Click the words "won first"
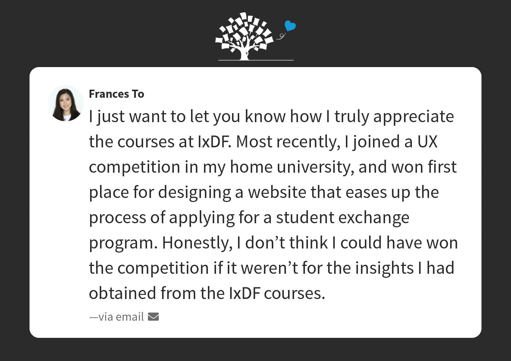This screenshot has width=511, height=361. [x=424, y=167]
